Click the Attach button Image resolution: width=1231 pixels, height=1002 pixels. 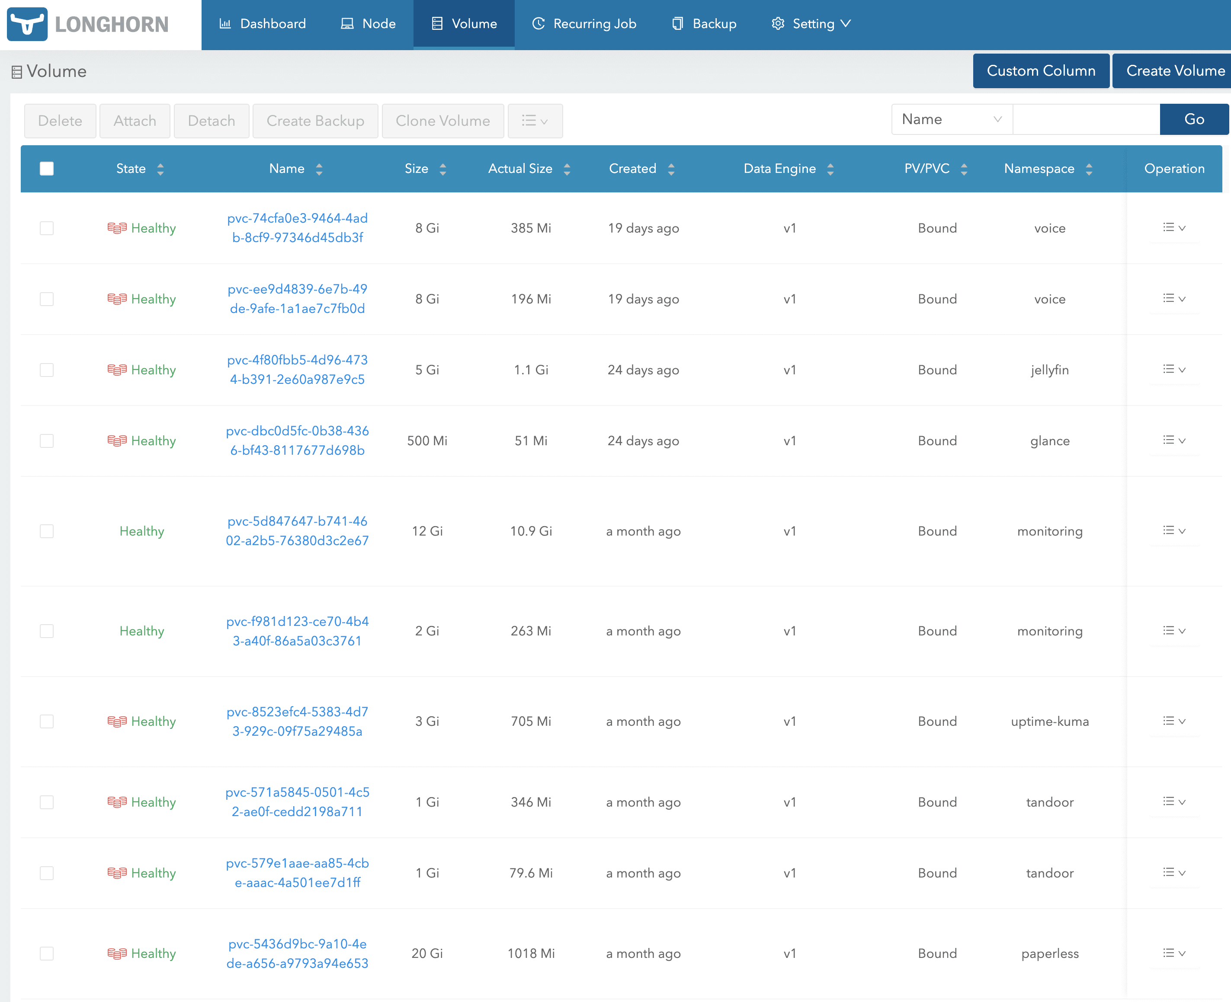[135, 121]
